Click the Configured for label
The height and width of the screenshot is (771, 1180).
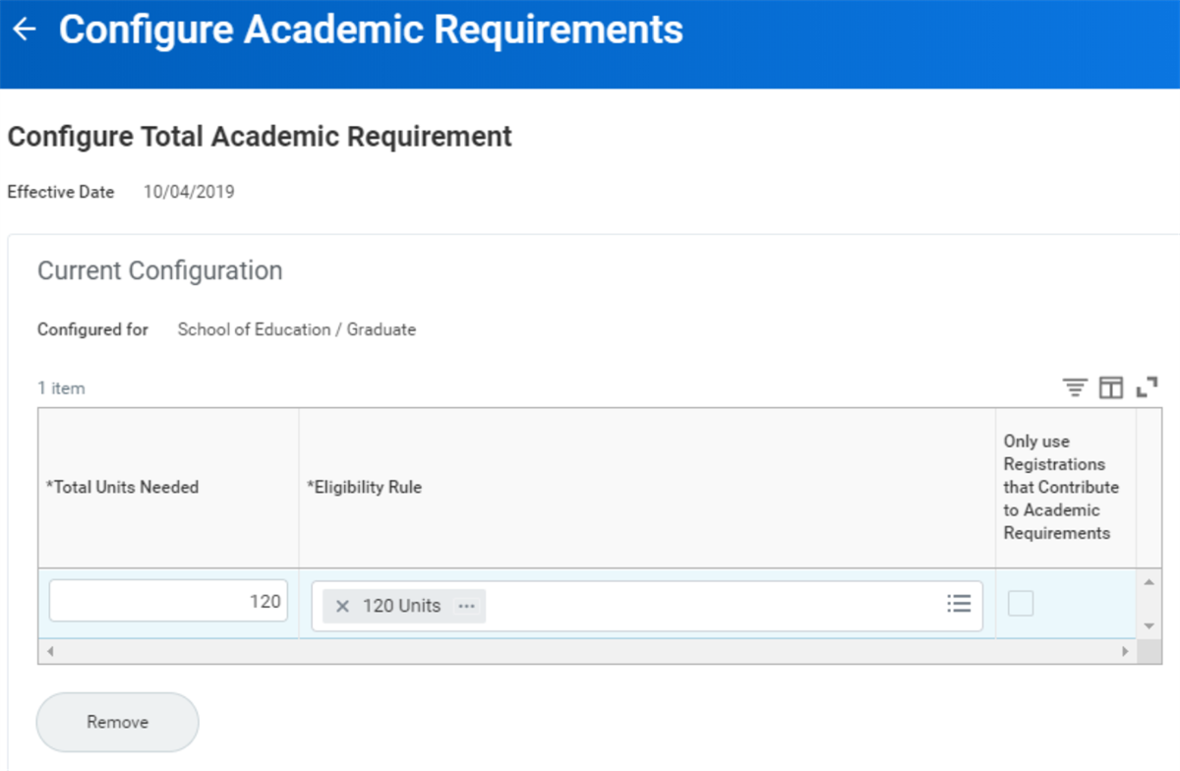tap(92, 329)
